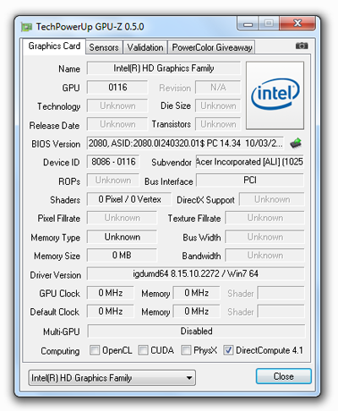
Task: Click the Multi-GPU label
Action: point(62,332)
